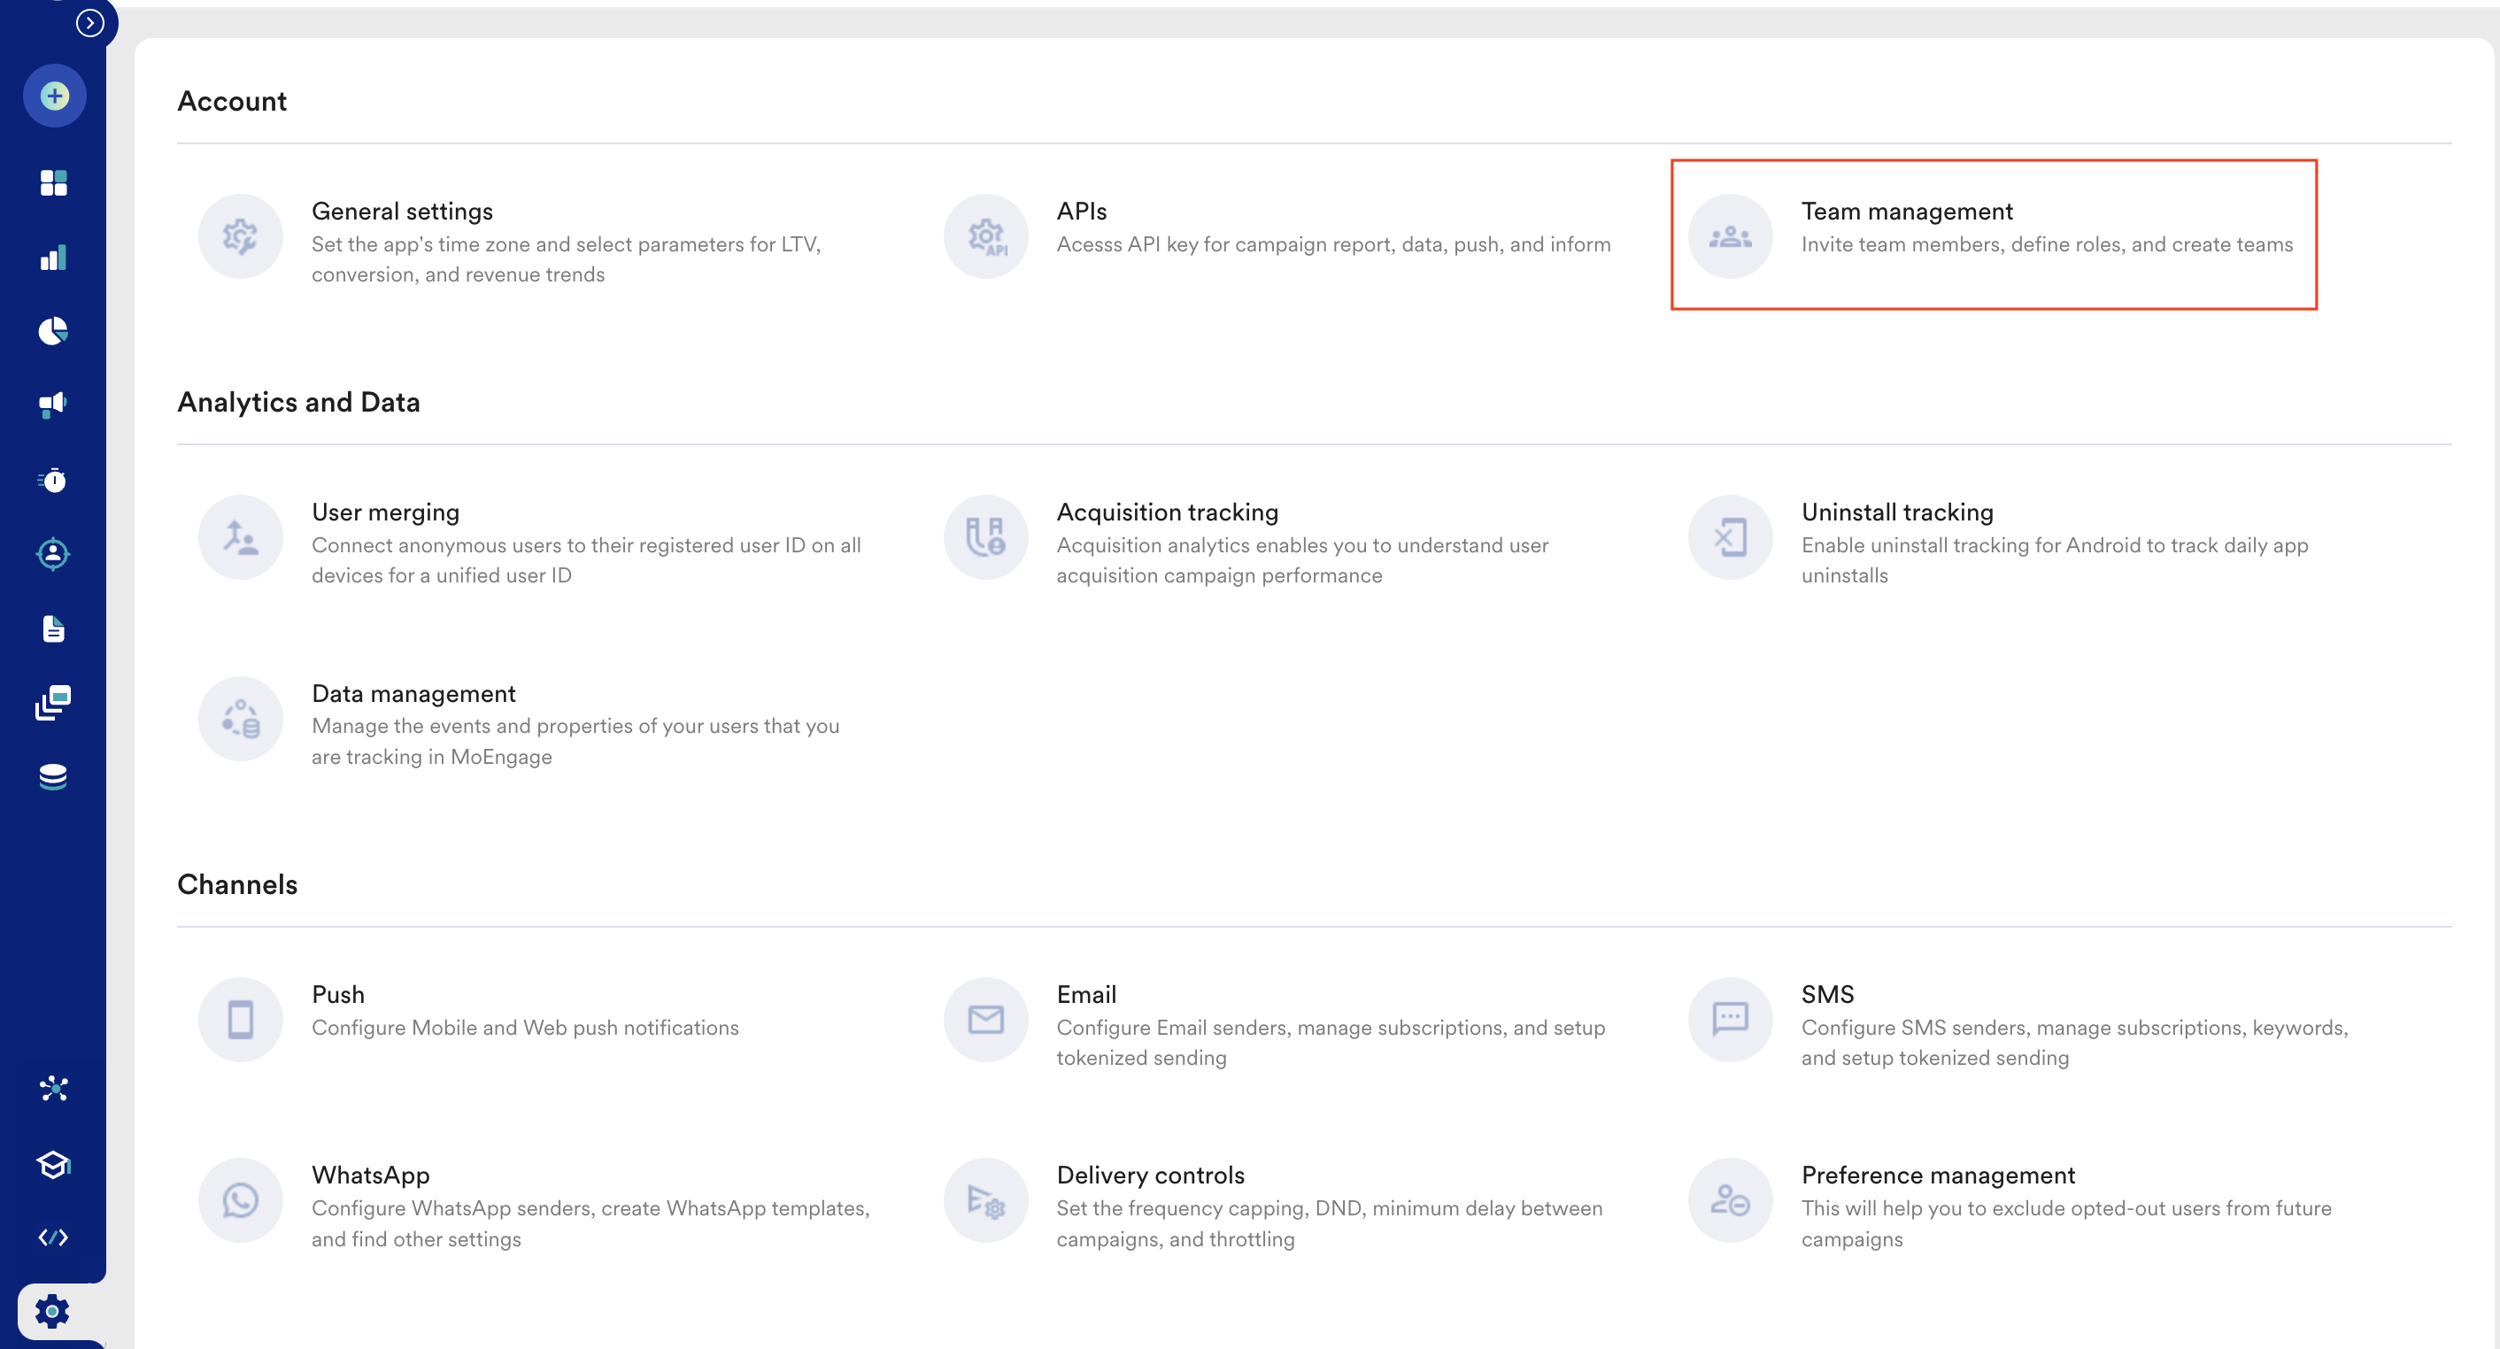Viewport: 2500px width, 1349px height.
Task: Open the megaphone campaigns icon
Action: coord(53,405)
